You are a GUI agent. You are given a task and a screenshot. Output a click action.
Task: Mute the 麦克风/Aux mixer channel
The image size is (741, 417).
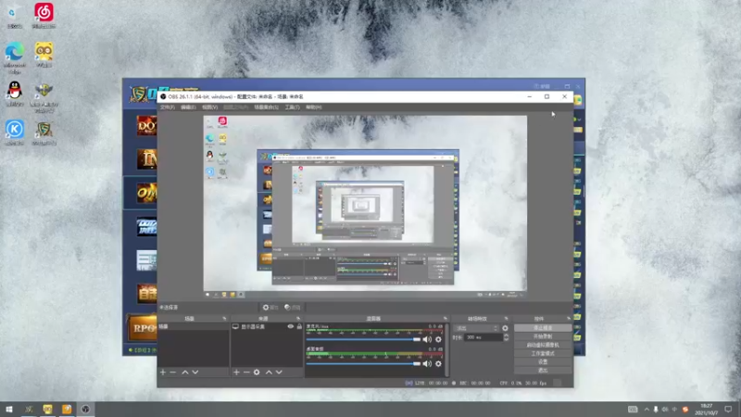pos(427,339)
